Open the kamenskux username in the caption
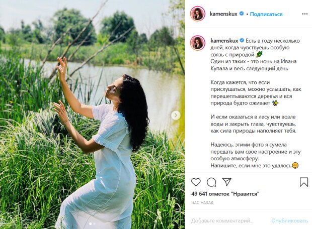Image resolution: width=312 pixels, height=229 pixels. pyautogui.click(x=224, y=41)
